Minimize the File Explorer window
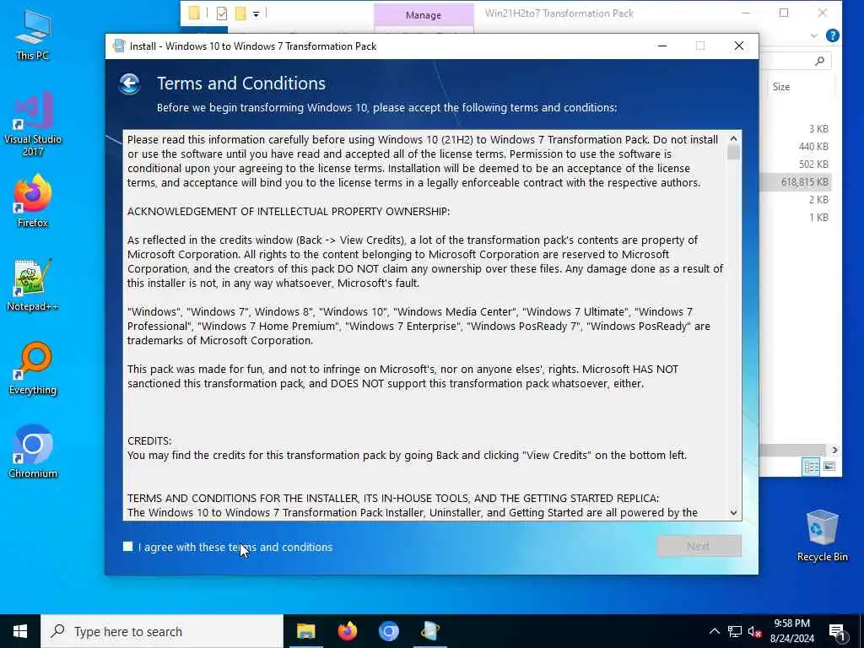 click(x=746, y=13)
